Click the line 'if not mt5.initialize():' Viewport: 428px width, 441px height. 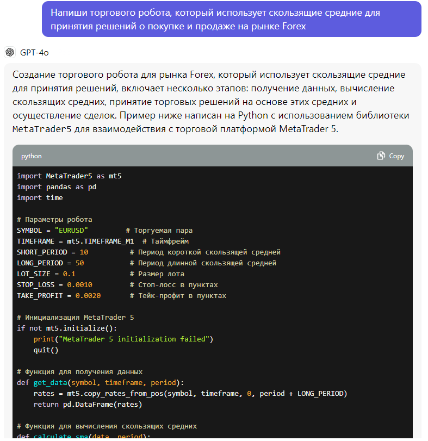pyautogui.click(x=67, y=328)
